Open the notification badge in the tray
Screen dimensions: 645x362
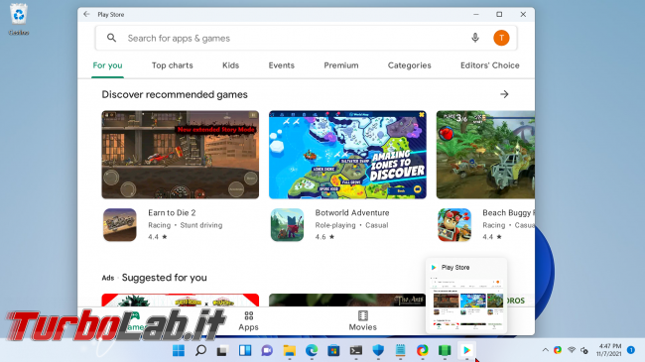pos(630,350)
